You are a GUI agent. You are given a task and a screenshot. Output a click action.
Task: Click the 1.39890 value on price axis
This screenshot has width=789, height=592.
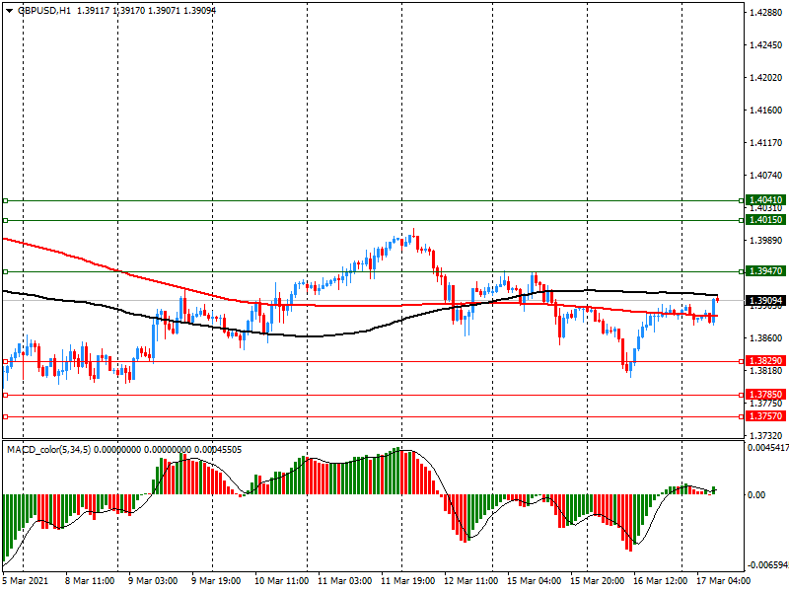pyautogui.click(x=766, y=241)
